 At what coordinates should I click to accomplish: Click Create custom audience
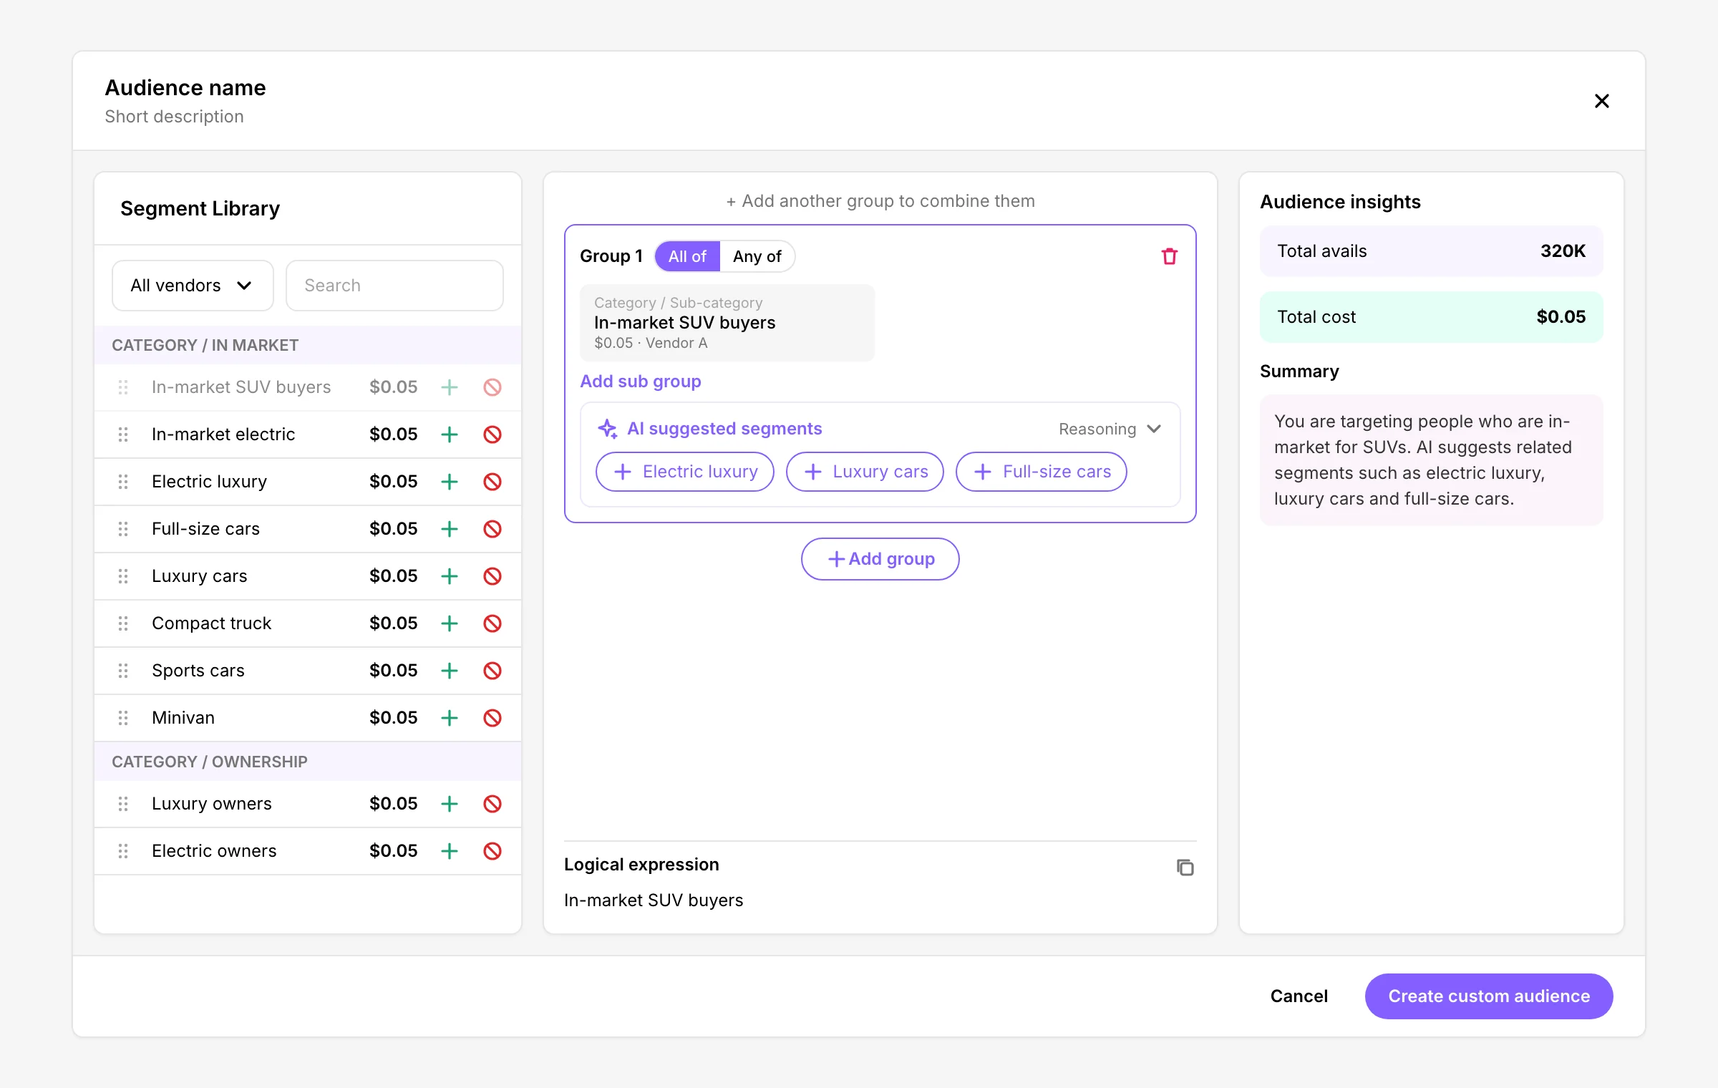[x=1489, y=996]
